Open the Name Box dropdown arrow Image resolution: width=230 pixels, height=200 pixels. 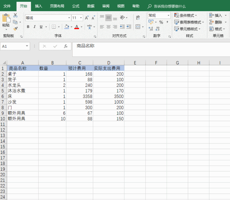[27, 46]
